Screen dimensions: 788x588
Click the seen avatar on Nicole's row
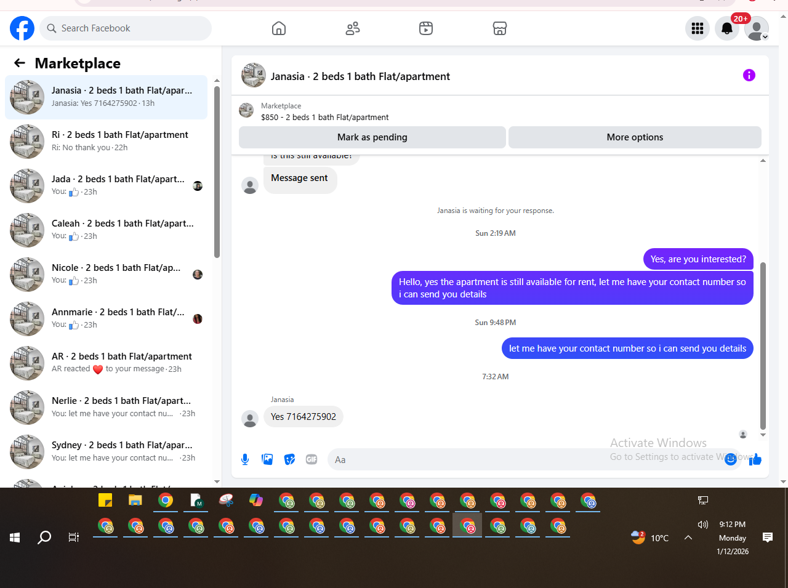(x=198, y=275)
